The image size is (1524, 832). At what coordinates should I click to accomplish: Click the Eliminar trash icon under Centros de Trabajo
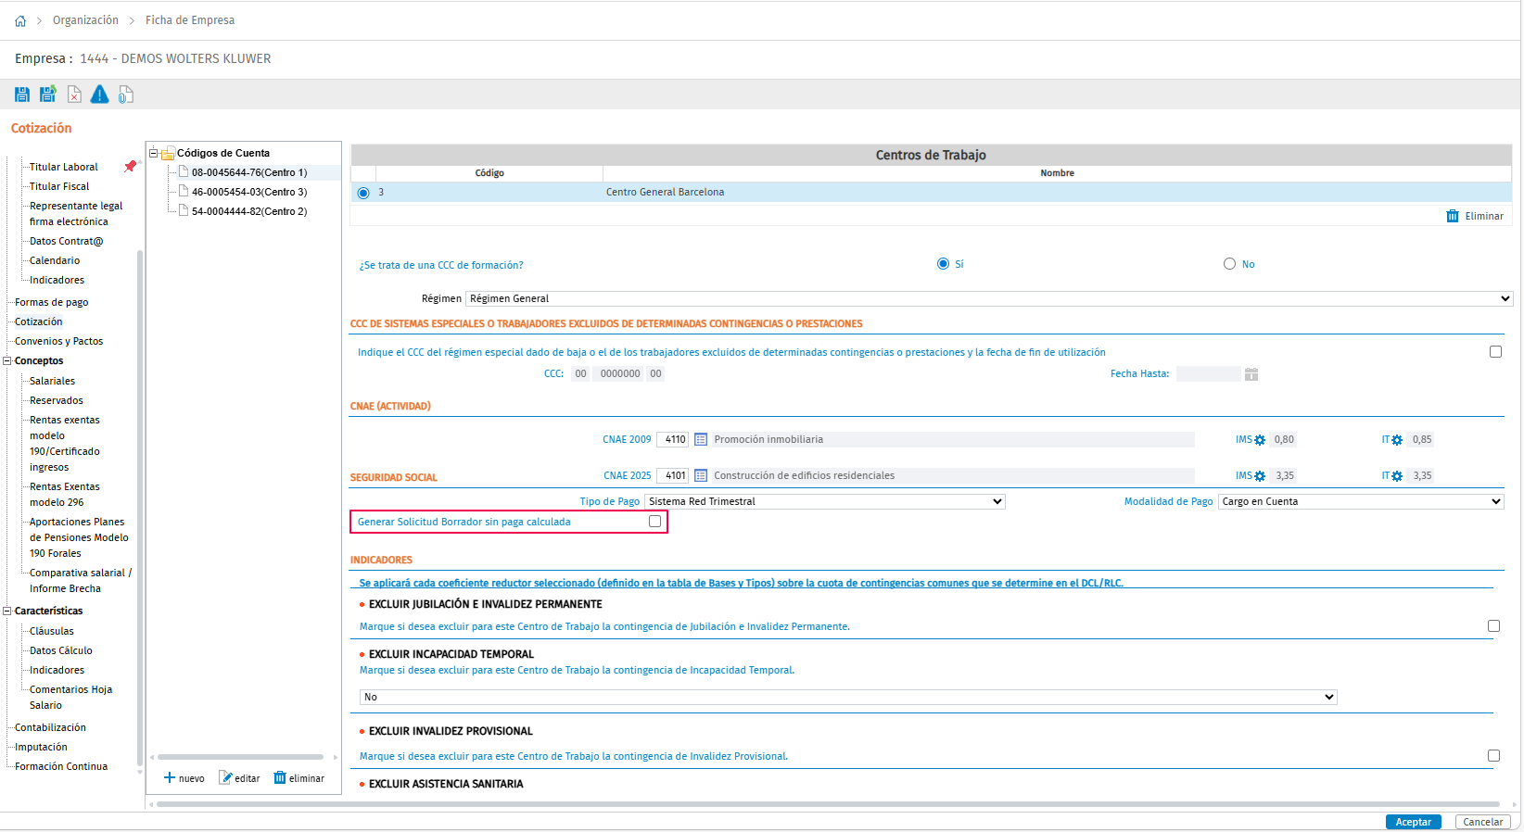click(x=1453, y=216)
